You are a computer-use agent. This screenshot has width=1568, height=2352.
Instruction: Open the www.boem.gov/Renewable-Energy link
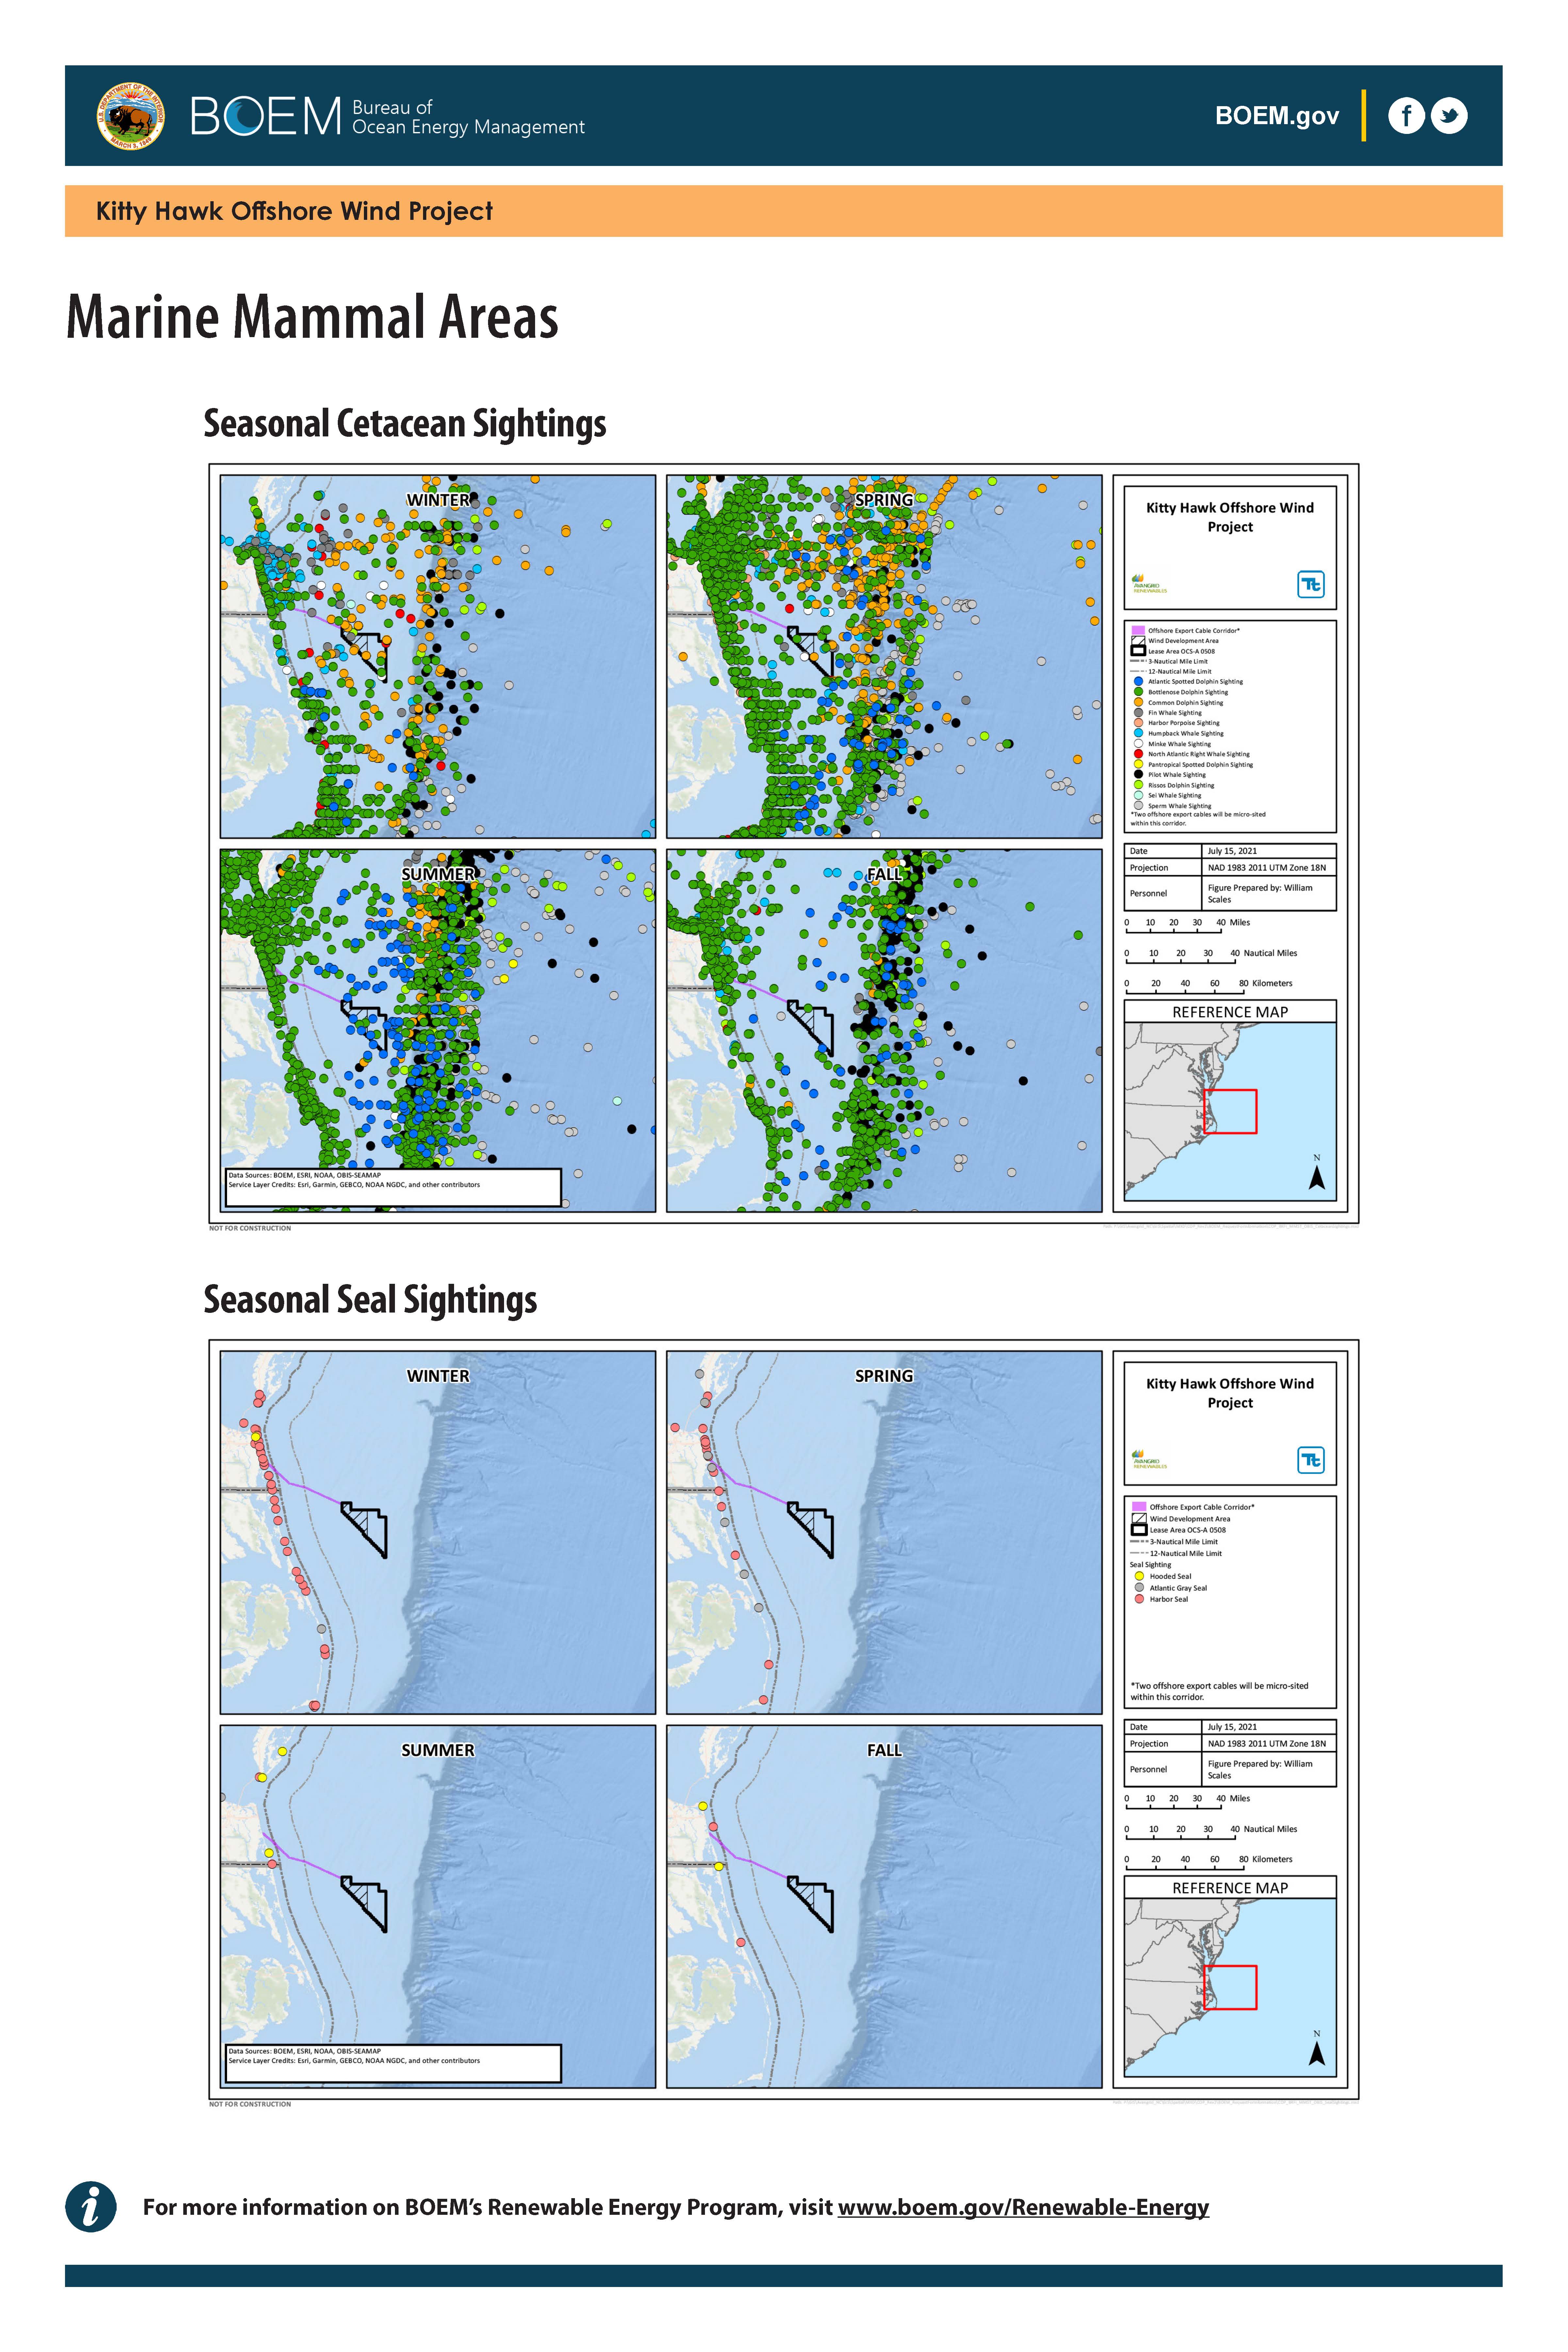click(1023, 2207)
